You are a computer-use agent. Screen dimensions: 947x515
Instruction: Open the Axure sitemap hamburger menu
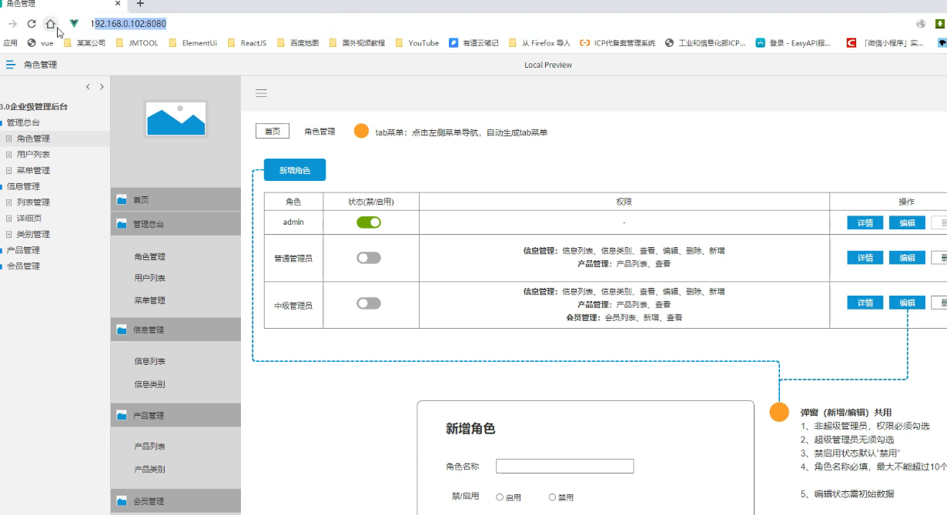click(x=10, y=65)
